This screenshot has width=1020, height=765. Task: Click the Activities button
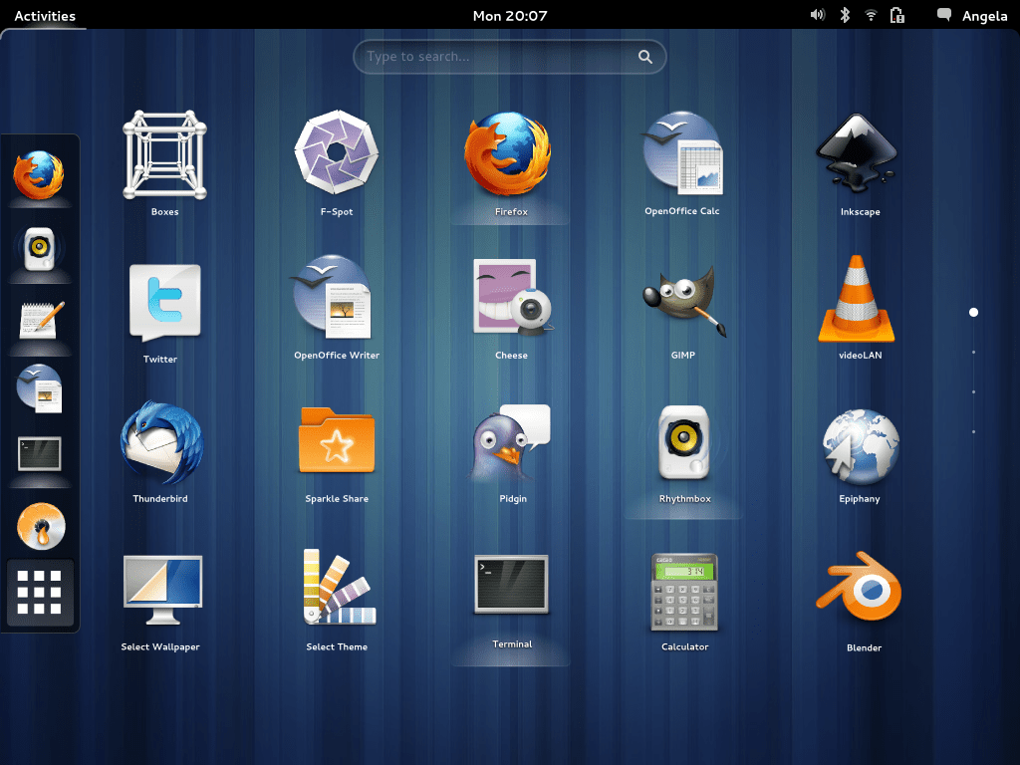pyautogui.click(x=45, y=16)
